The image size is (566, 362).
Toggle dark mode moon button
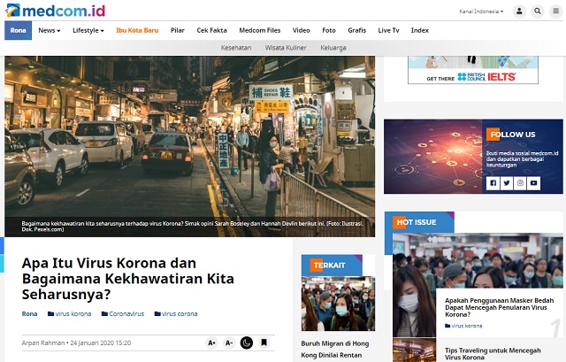pyautogui.click(x=247, y=343)
